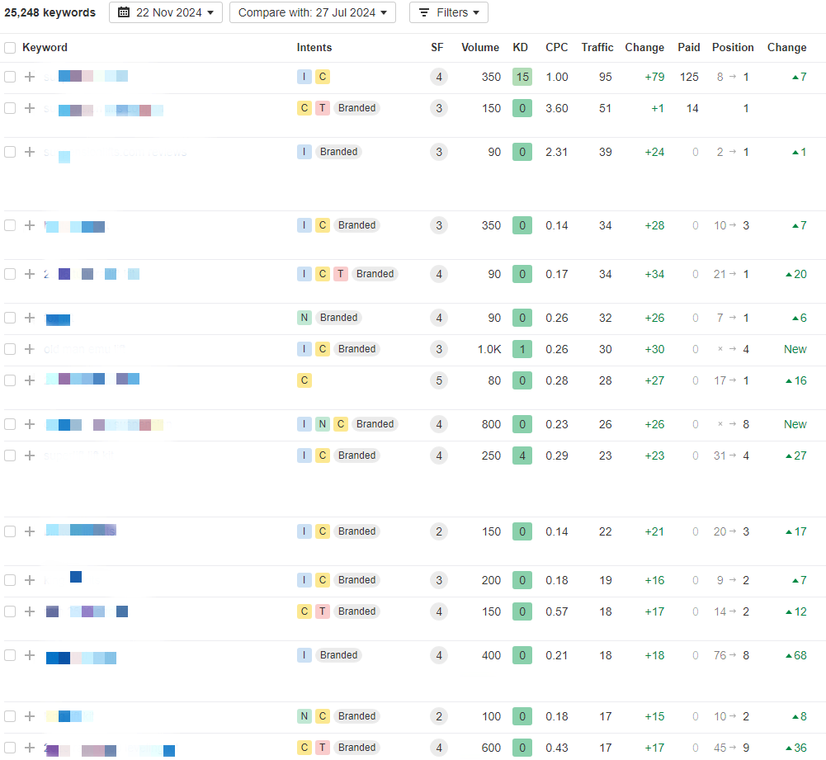Viewport: 826px width, 760px height.
Task: Click the Navigational intent badge in the 32-traffic row
Action: (304, 318)
